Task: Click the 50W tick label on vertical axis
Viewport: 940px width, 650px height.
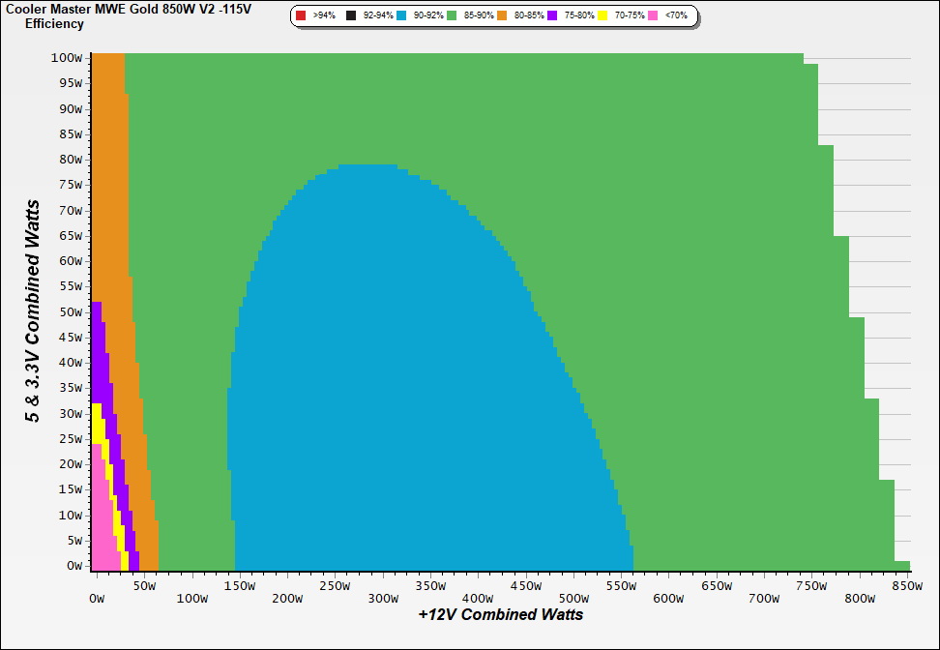Action: [x=70, y=311]
